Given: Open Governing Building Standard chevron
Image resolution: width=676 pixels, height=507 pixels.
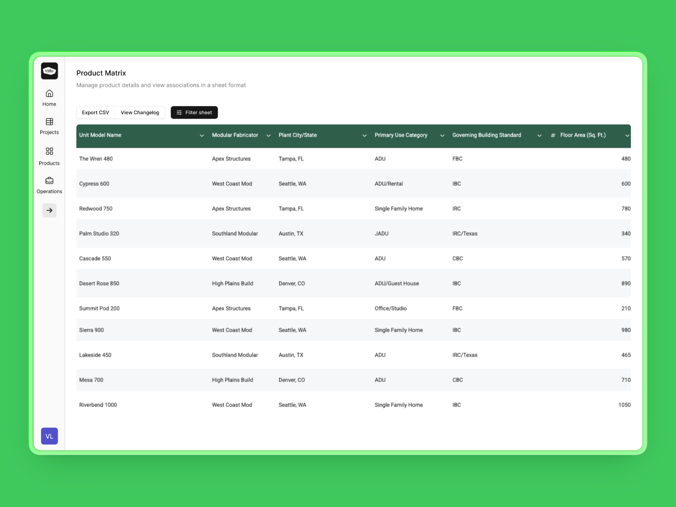Looking at the screenshot, I should coord(539,136).
